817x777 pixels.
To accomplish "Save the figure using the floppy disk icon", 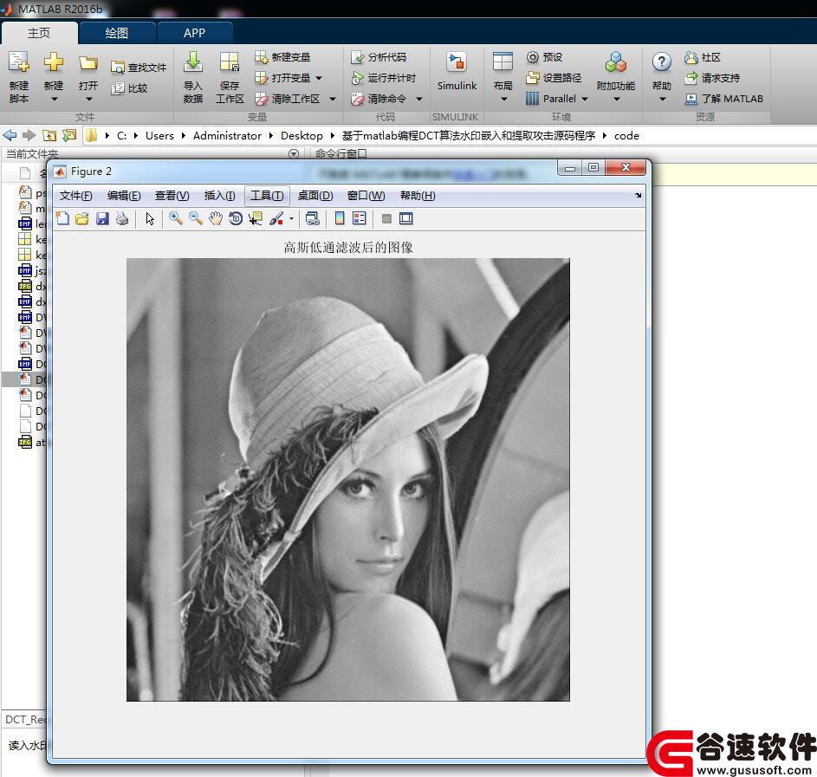I will [102, 218].
